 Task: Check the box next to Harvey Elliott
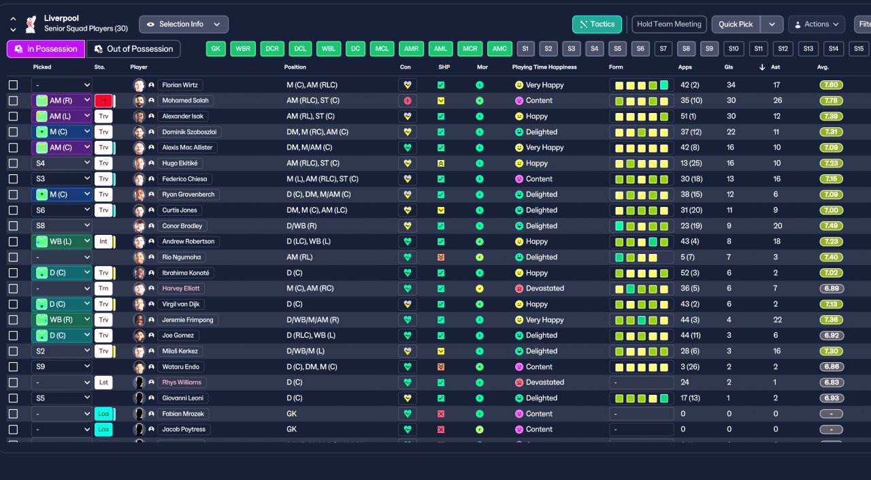tap(13, 289)
